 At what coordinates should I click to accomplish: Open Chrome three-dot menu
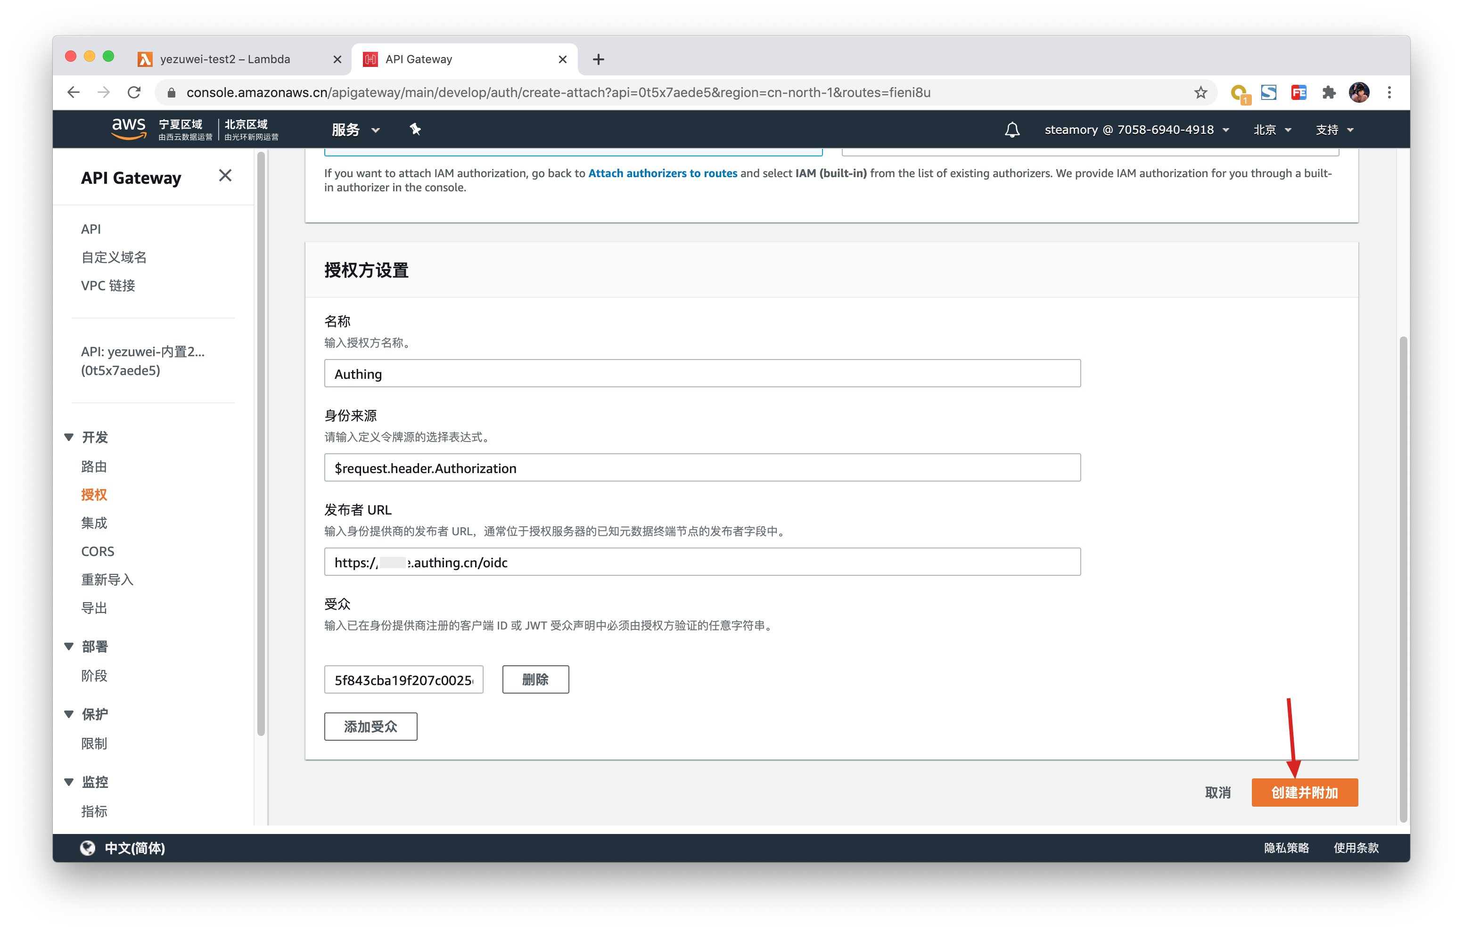pyautogui.click(x=1389, y=92)
